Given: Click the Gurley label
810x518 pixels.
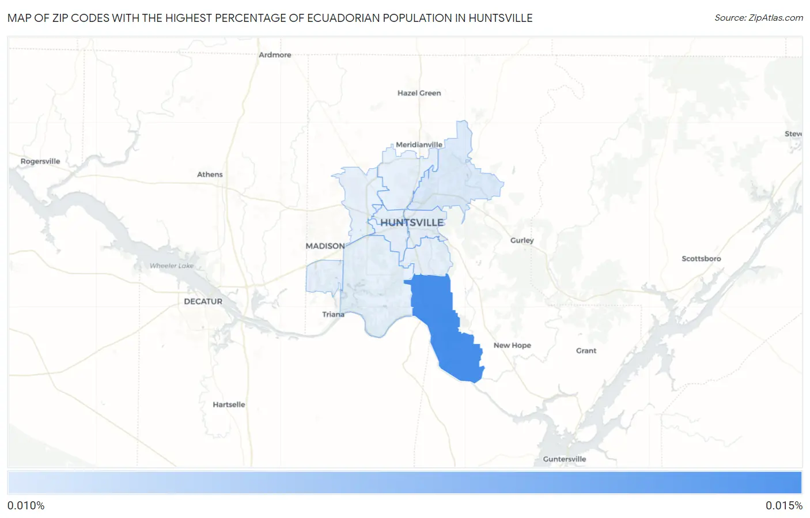Looking at the screenshot, I should coord(522,240).
